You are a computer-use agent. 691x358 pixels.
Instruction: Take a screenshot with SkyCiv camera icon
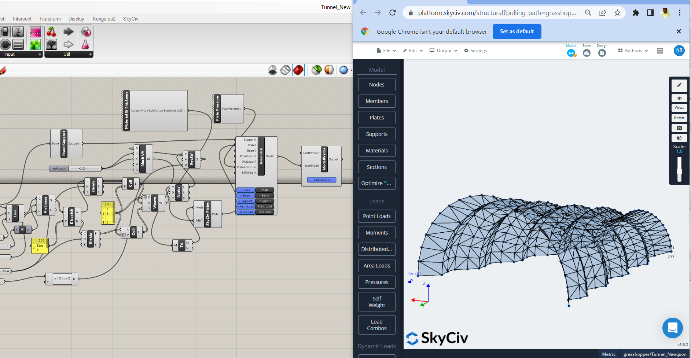coord(679,128)
